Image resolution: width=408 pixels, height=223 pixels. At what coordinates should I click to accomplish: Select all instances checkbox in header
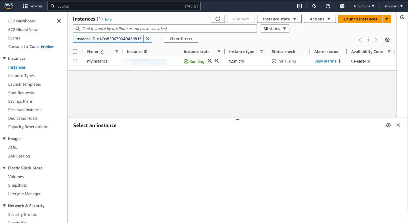[x=75, y=51]
